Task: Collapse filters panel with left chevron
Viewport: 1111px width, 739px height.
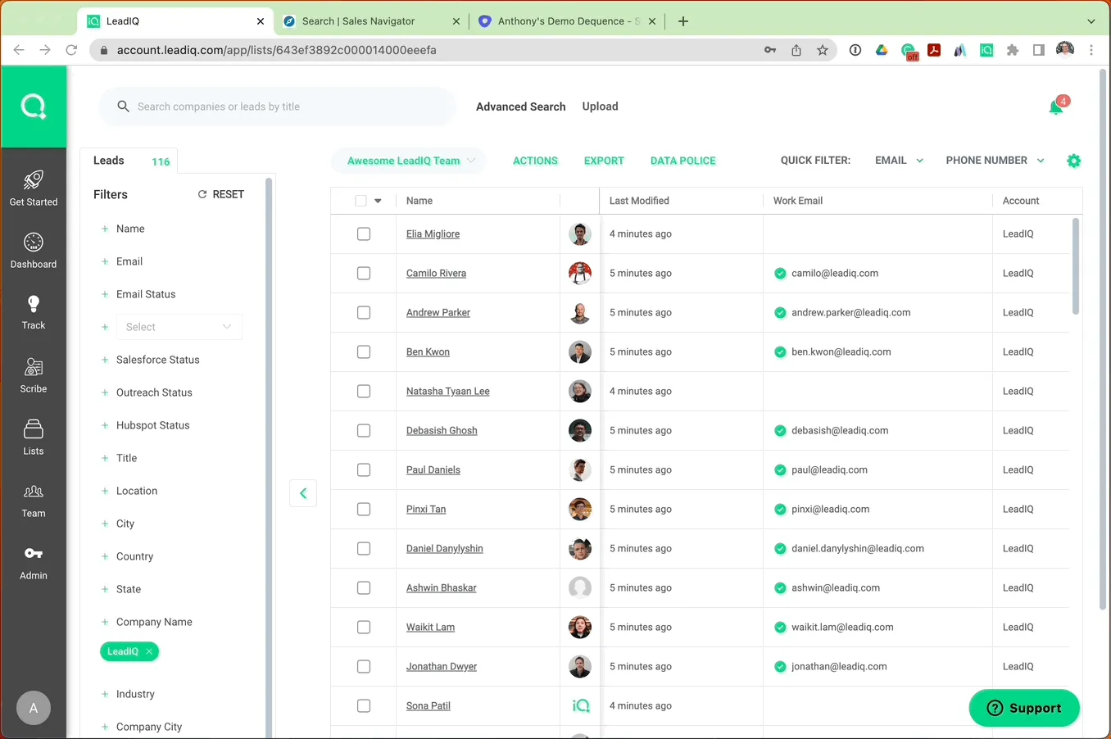Action: 303,493
